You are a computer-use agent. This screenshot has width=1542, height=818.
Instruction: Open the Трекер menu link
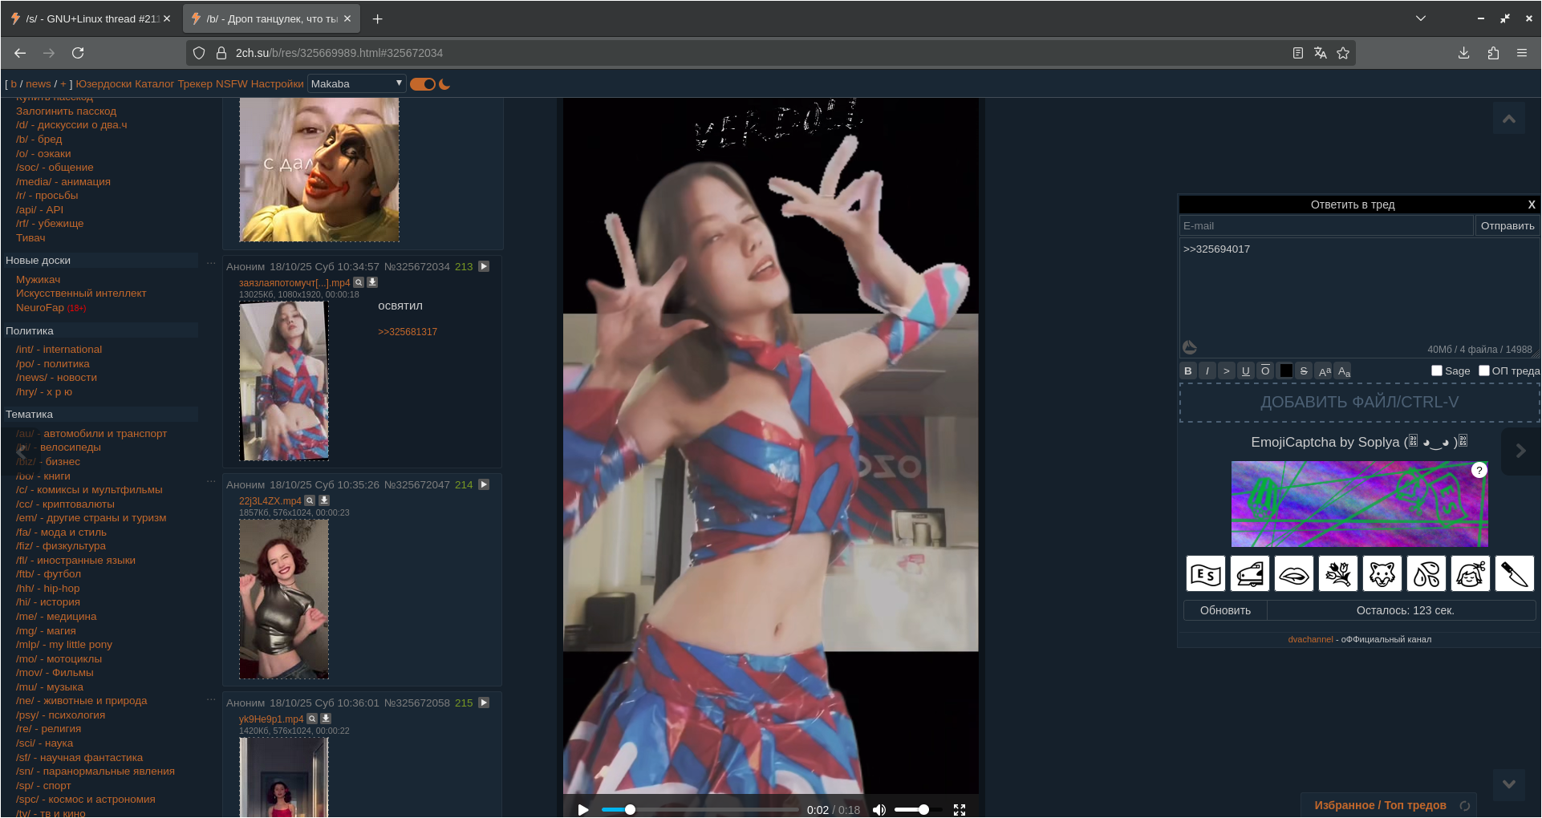195,83
